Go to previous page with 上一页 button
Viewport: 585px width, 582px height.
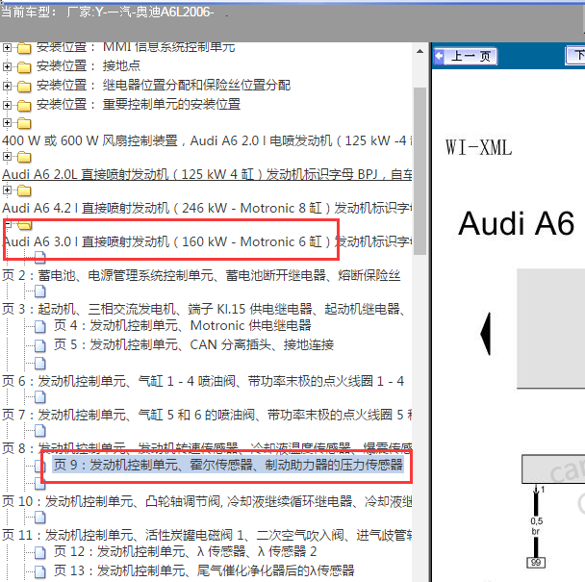[x=466, y=57]
